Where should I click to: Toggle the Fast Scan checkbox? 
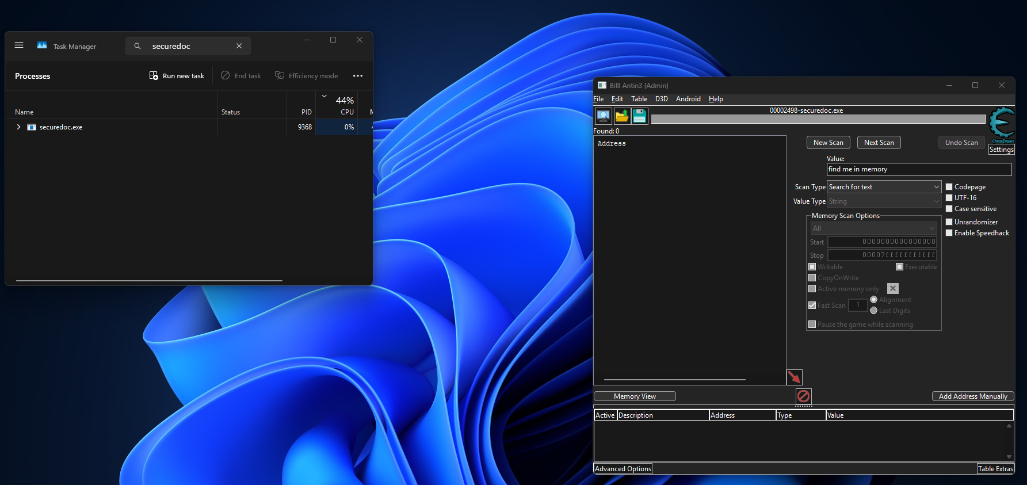(x=812, y=305)
